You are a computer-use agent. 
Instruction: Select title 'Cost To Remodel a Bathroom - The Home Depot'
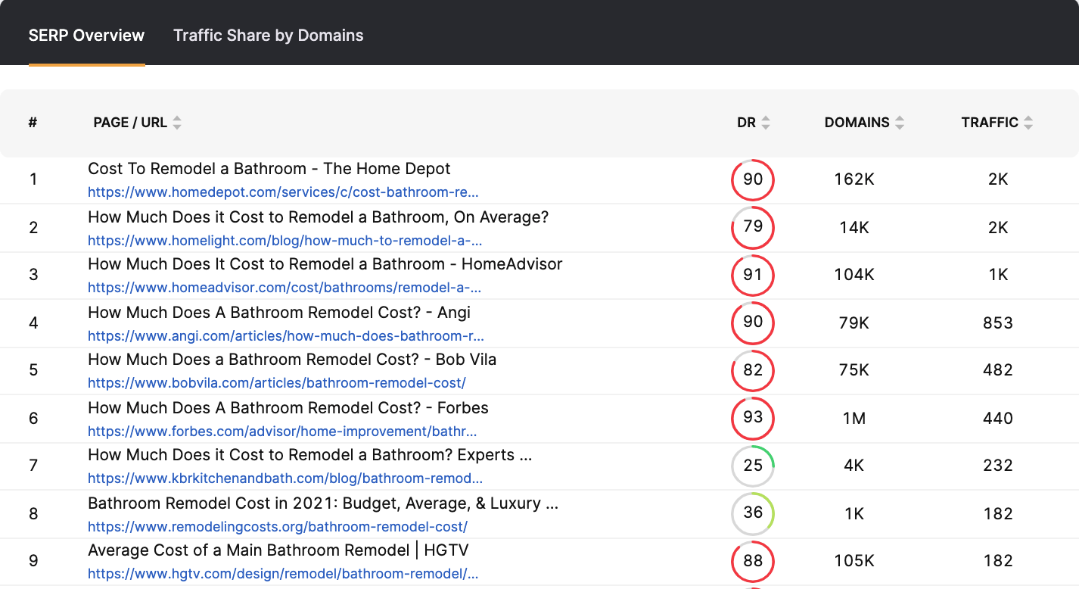pos(269,169)
